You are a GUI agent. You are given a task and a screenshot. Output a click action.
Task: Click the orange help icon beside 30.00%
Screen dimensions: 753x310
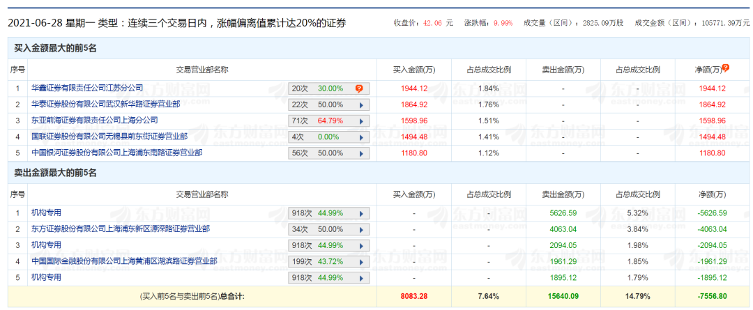[x=359, y=88]
